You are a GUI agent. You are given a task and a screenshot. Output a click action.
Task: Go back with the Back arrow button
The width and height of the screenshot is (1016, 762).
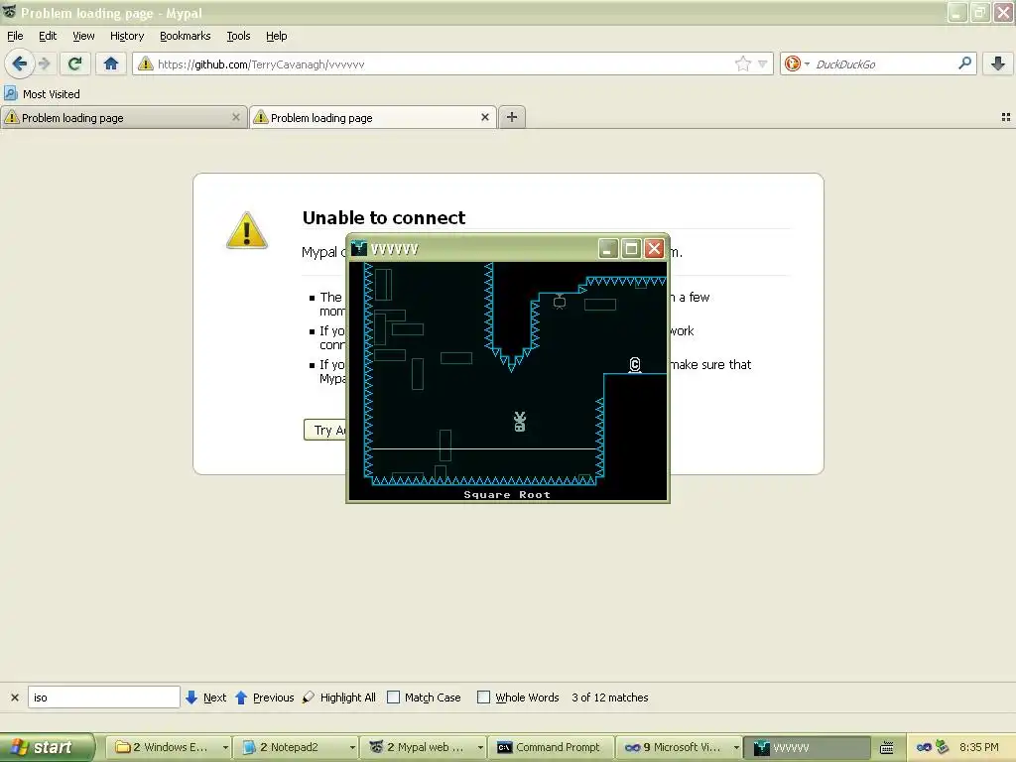pyautogui.click(x=20, y=63)
